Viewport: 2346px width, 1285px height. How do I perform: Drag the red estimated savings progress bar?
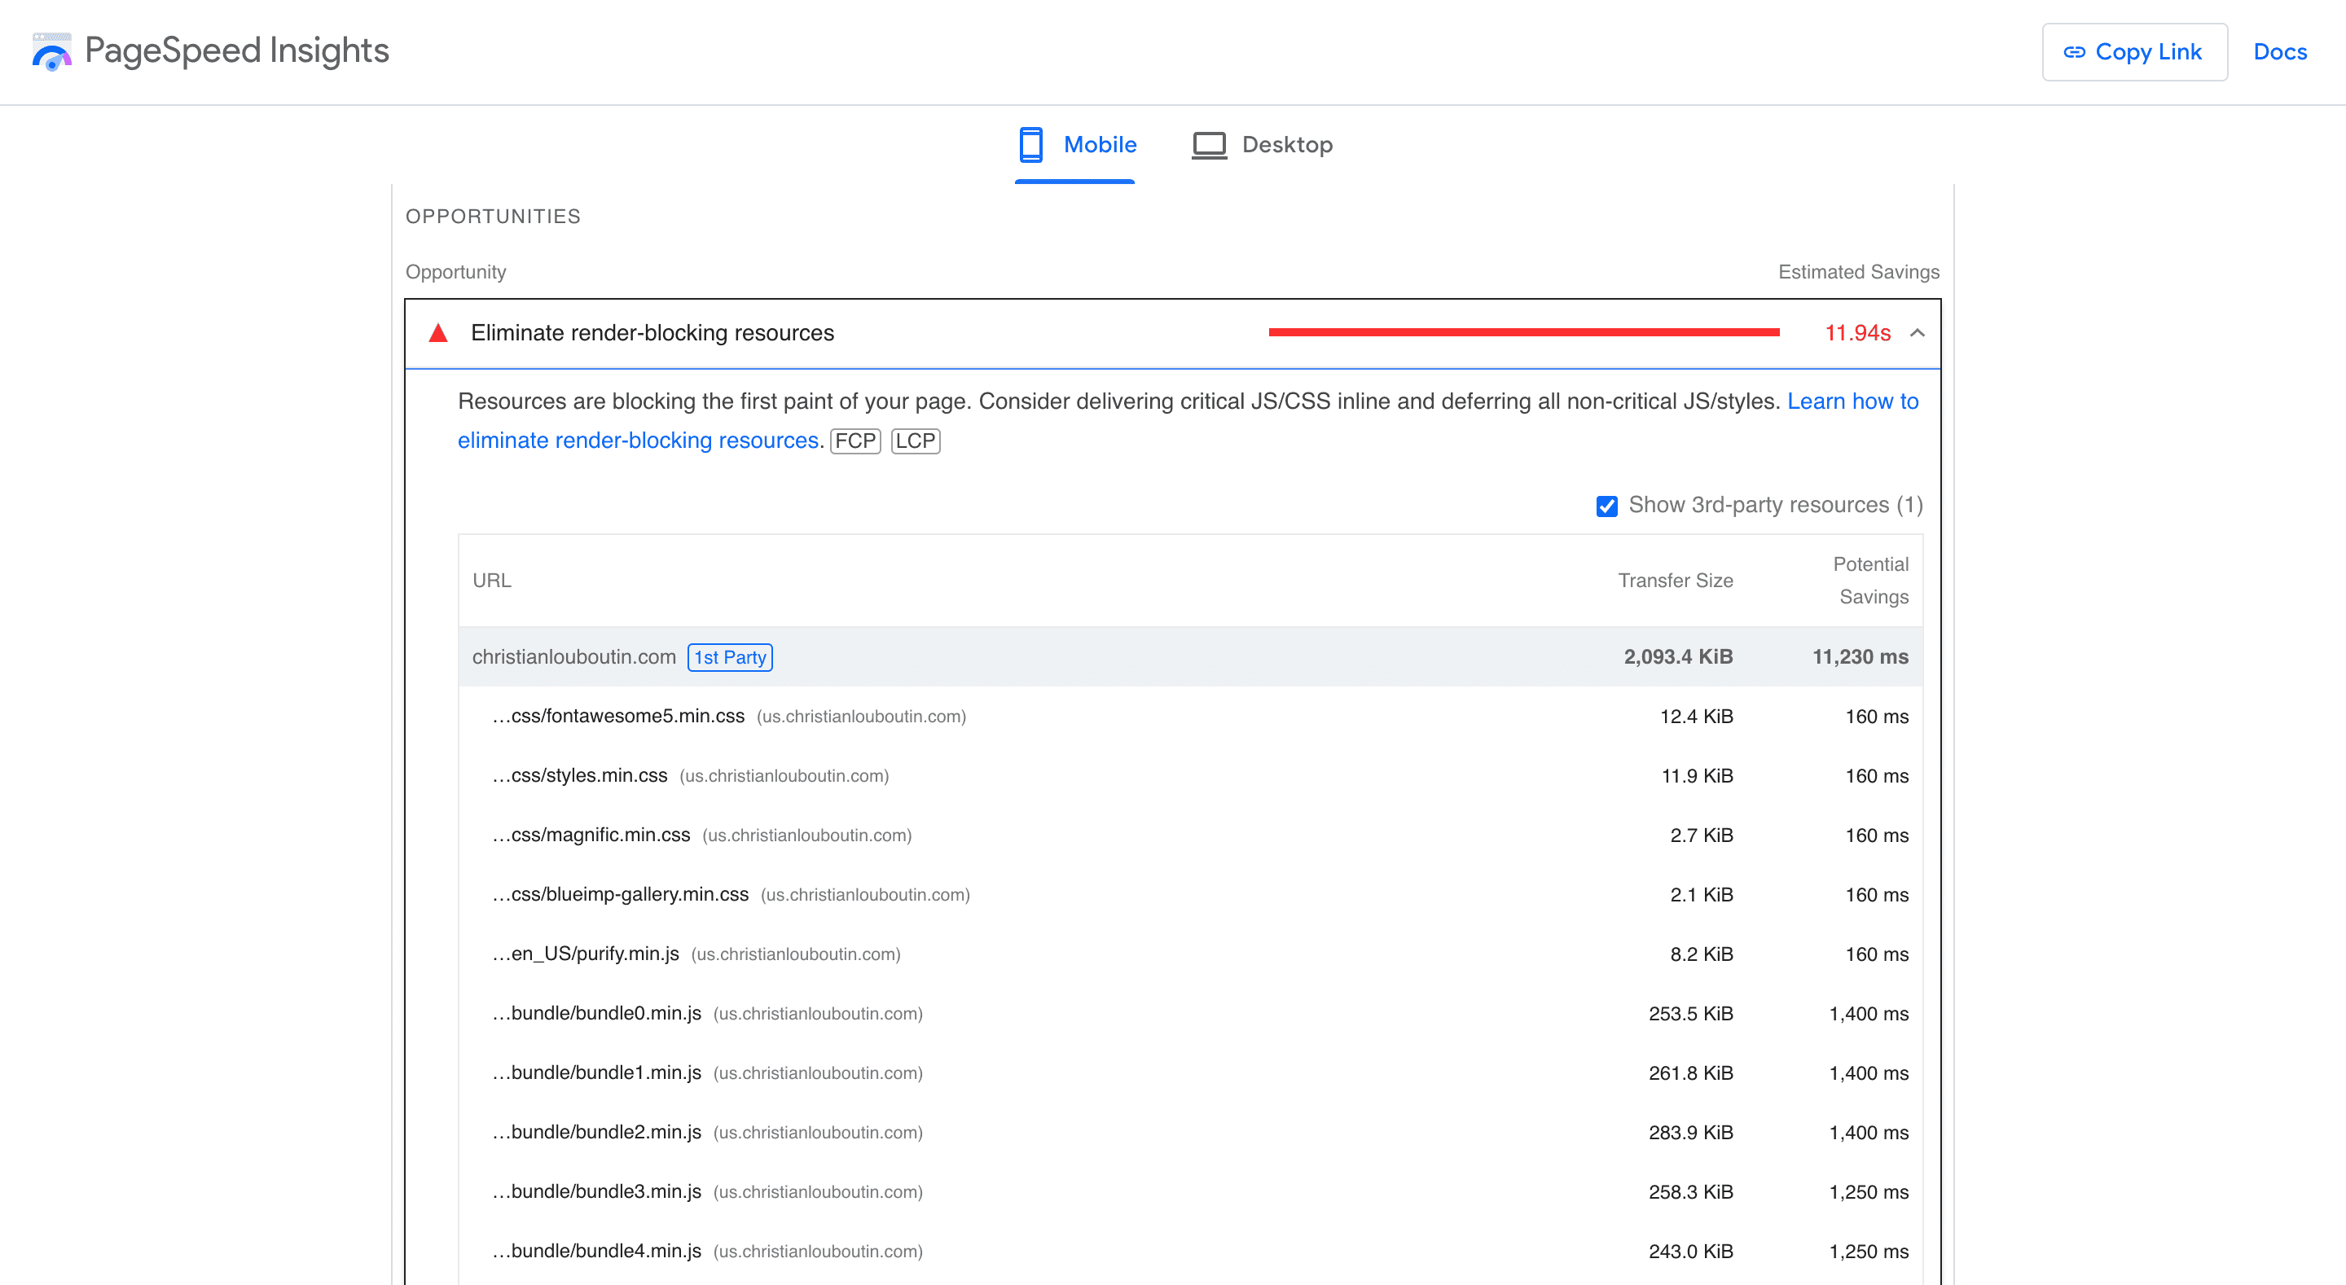point(1522,332)
